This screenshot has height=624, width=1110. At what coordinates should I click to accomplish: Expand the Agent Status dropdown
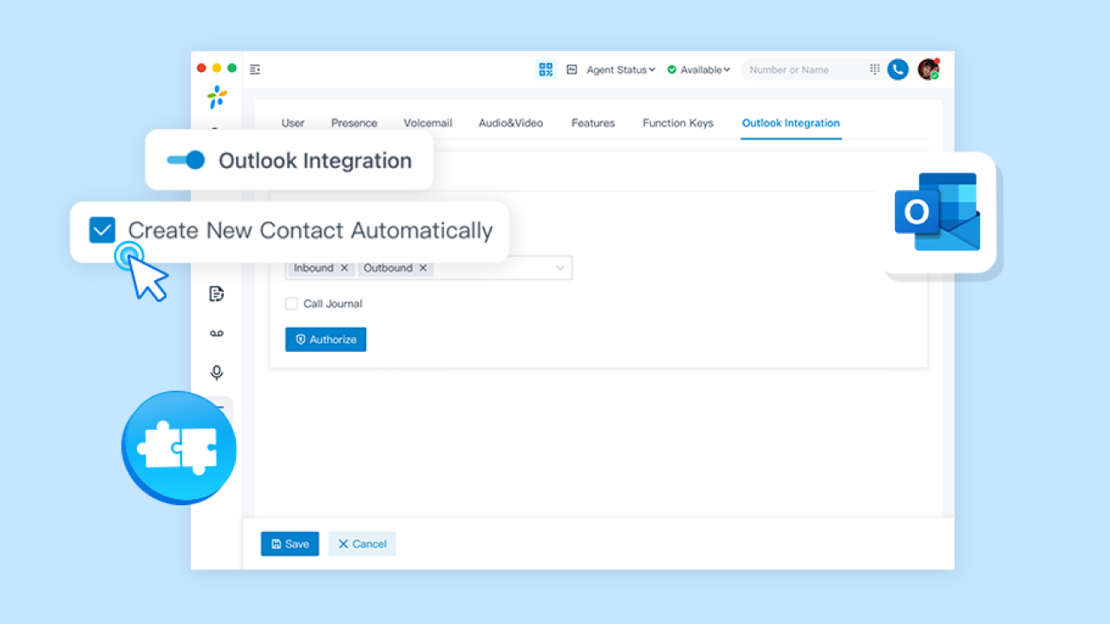(621, 69)
